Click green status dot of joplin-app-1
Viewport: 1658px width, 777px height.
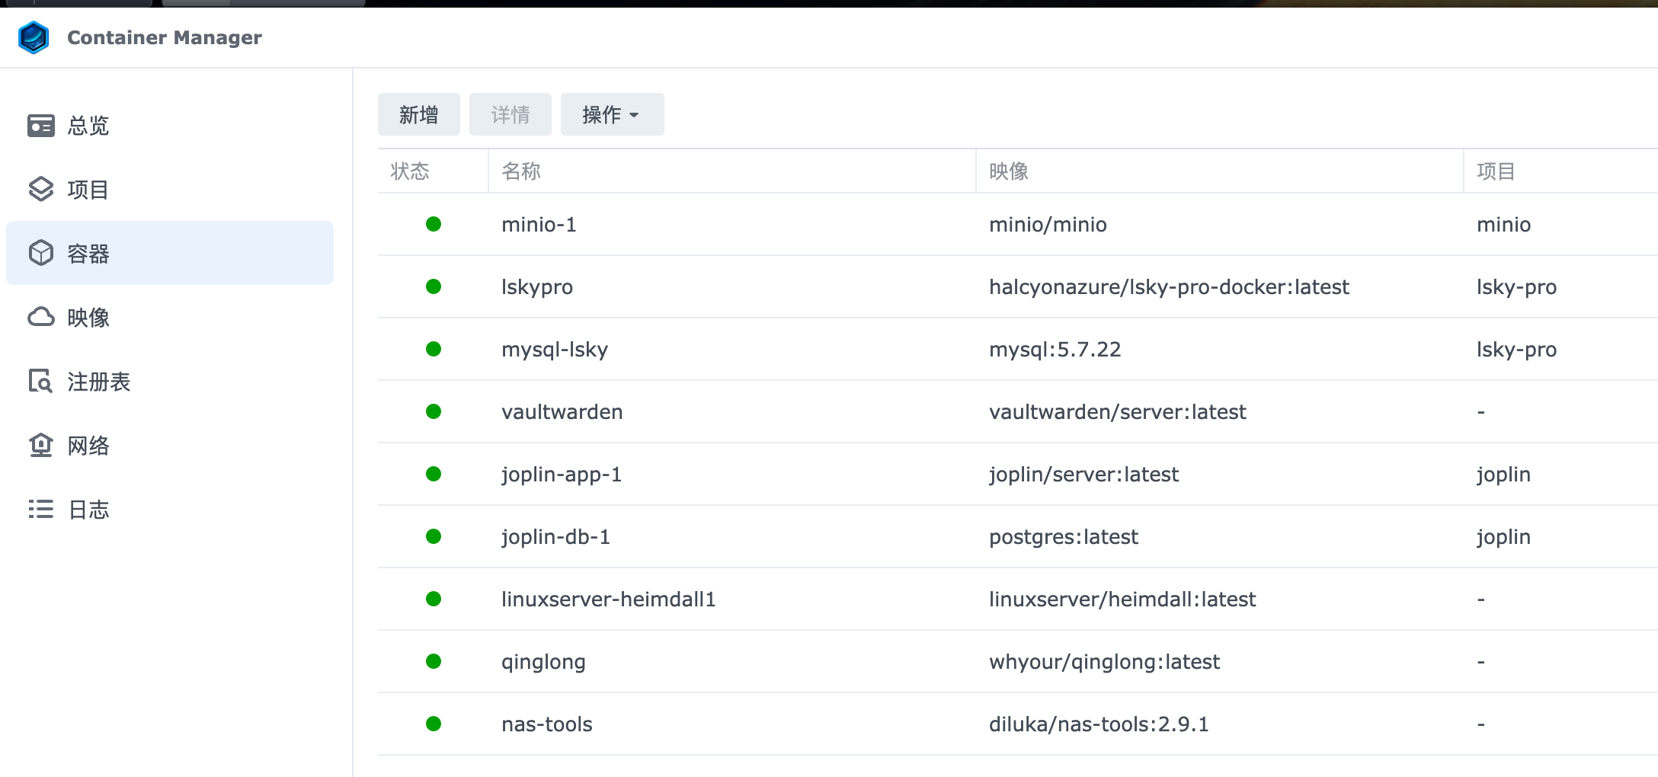point(434,474)
